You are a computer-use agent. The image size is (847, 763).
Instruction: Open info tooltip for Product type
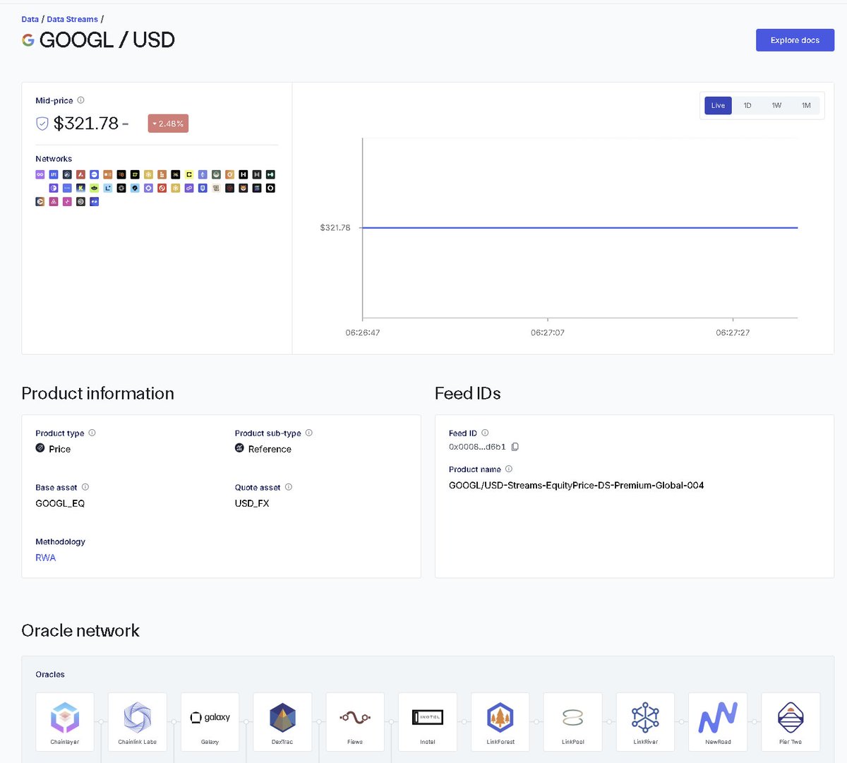[x=92, y=433]
